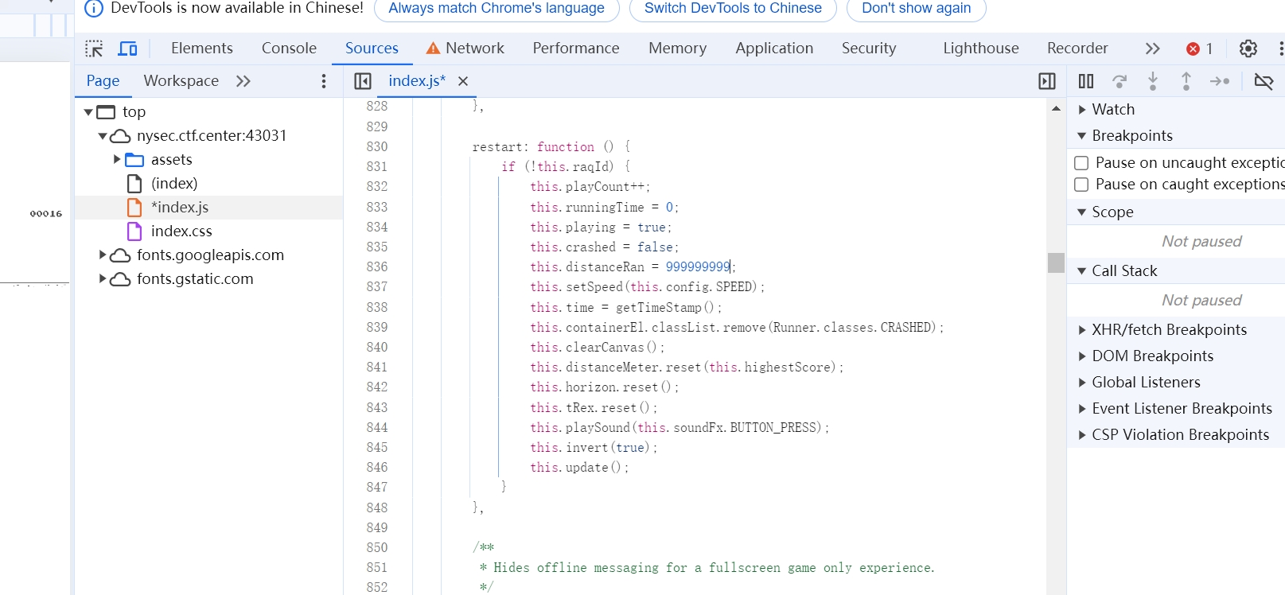Pause script execution
1285x595 pixels.
pyautogui.click(x=1085, y=81)
